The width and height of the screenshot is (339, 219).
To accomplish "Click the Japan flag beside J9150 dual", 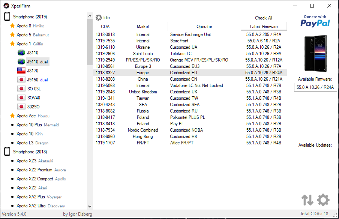I will tap(21, 79).
